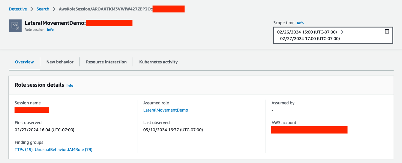Open Info link beside Scope time

(x=300, y=23)
